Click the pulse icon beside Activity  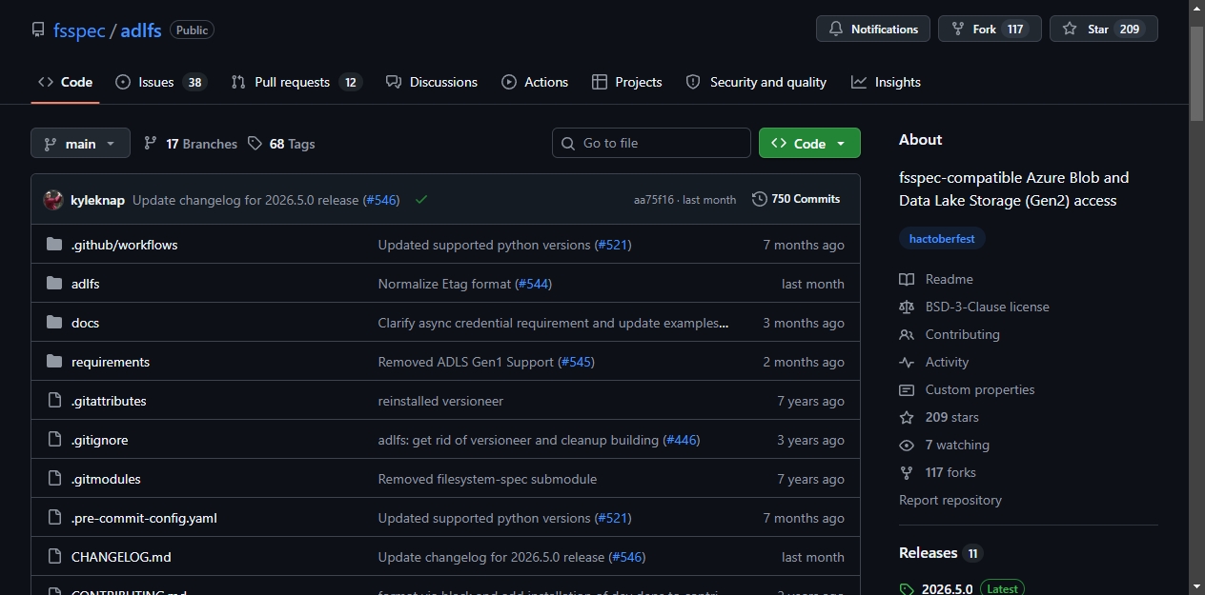click(907, 362)
